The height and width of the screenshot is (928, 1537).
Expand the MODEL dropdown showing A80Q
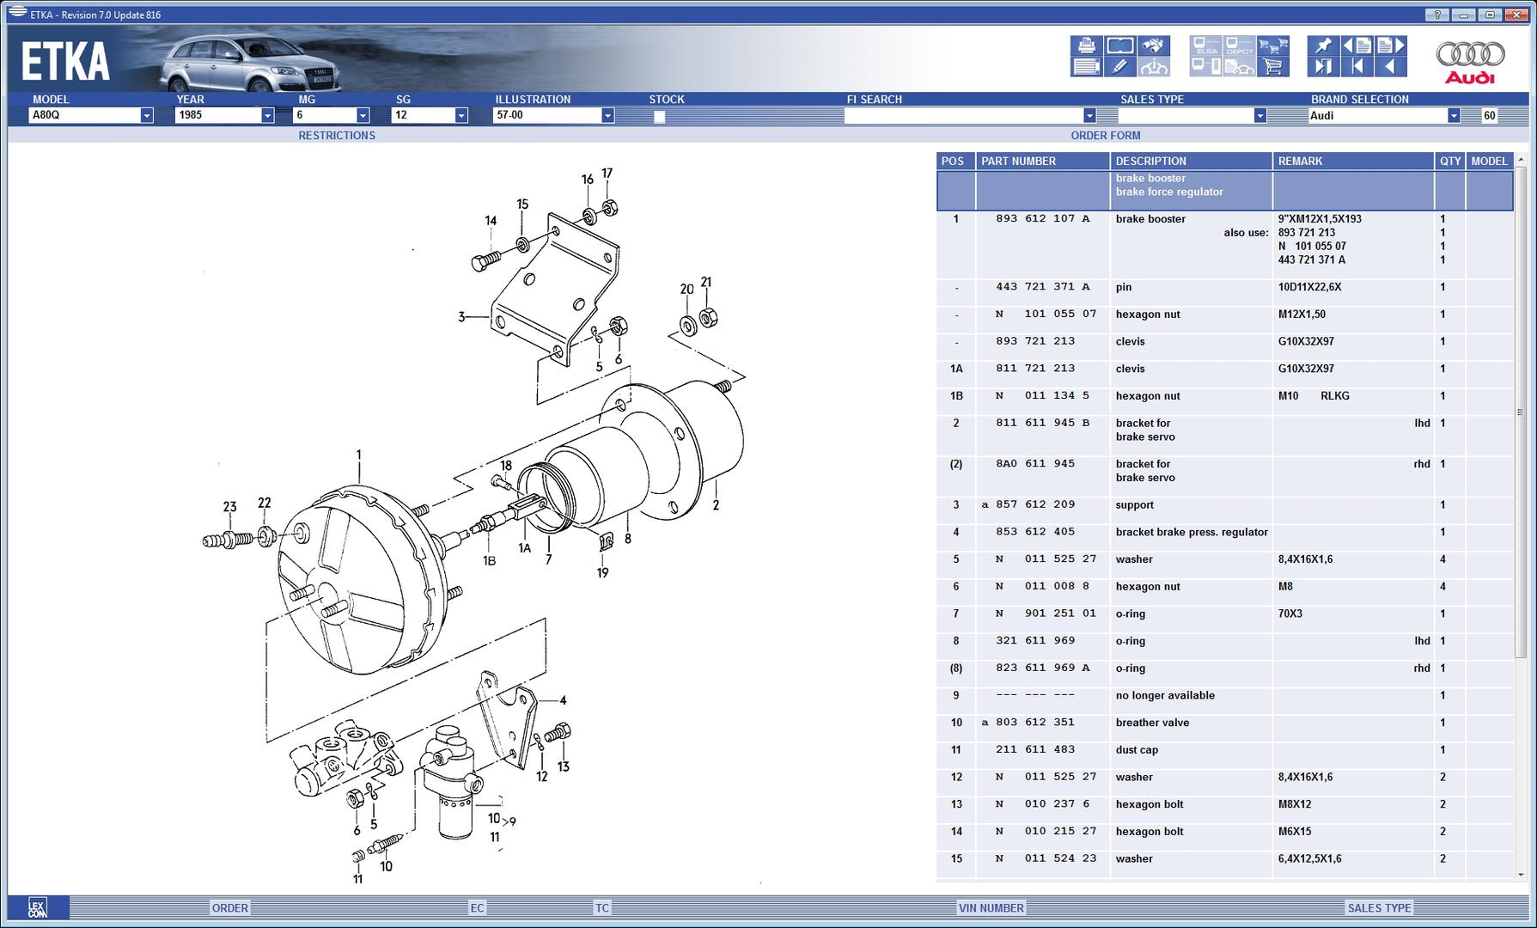coord(146,115)
